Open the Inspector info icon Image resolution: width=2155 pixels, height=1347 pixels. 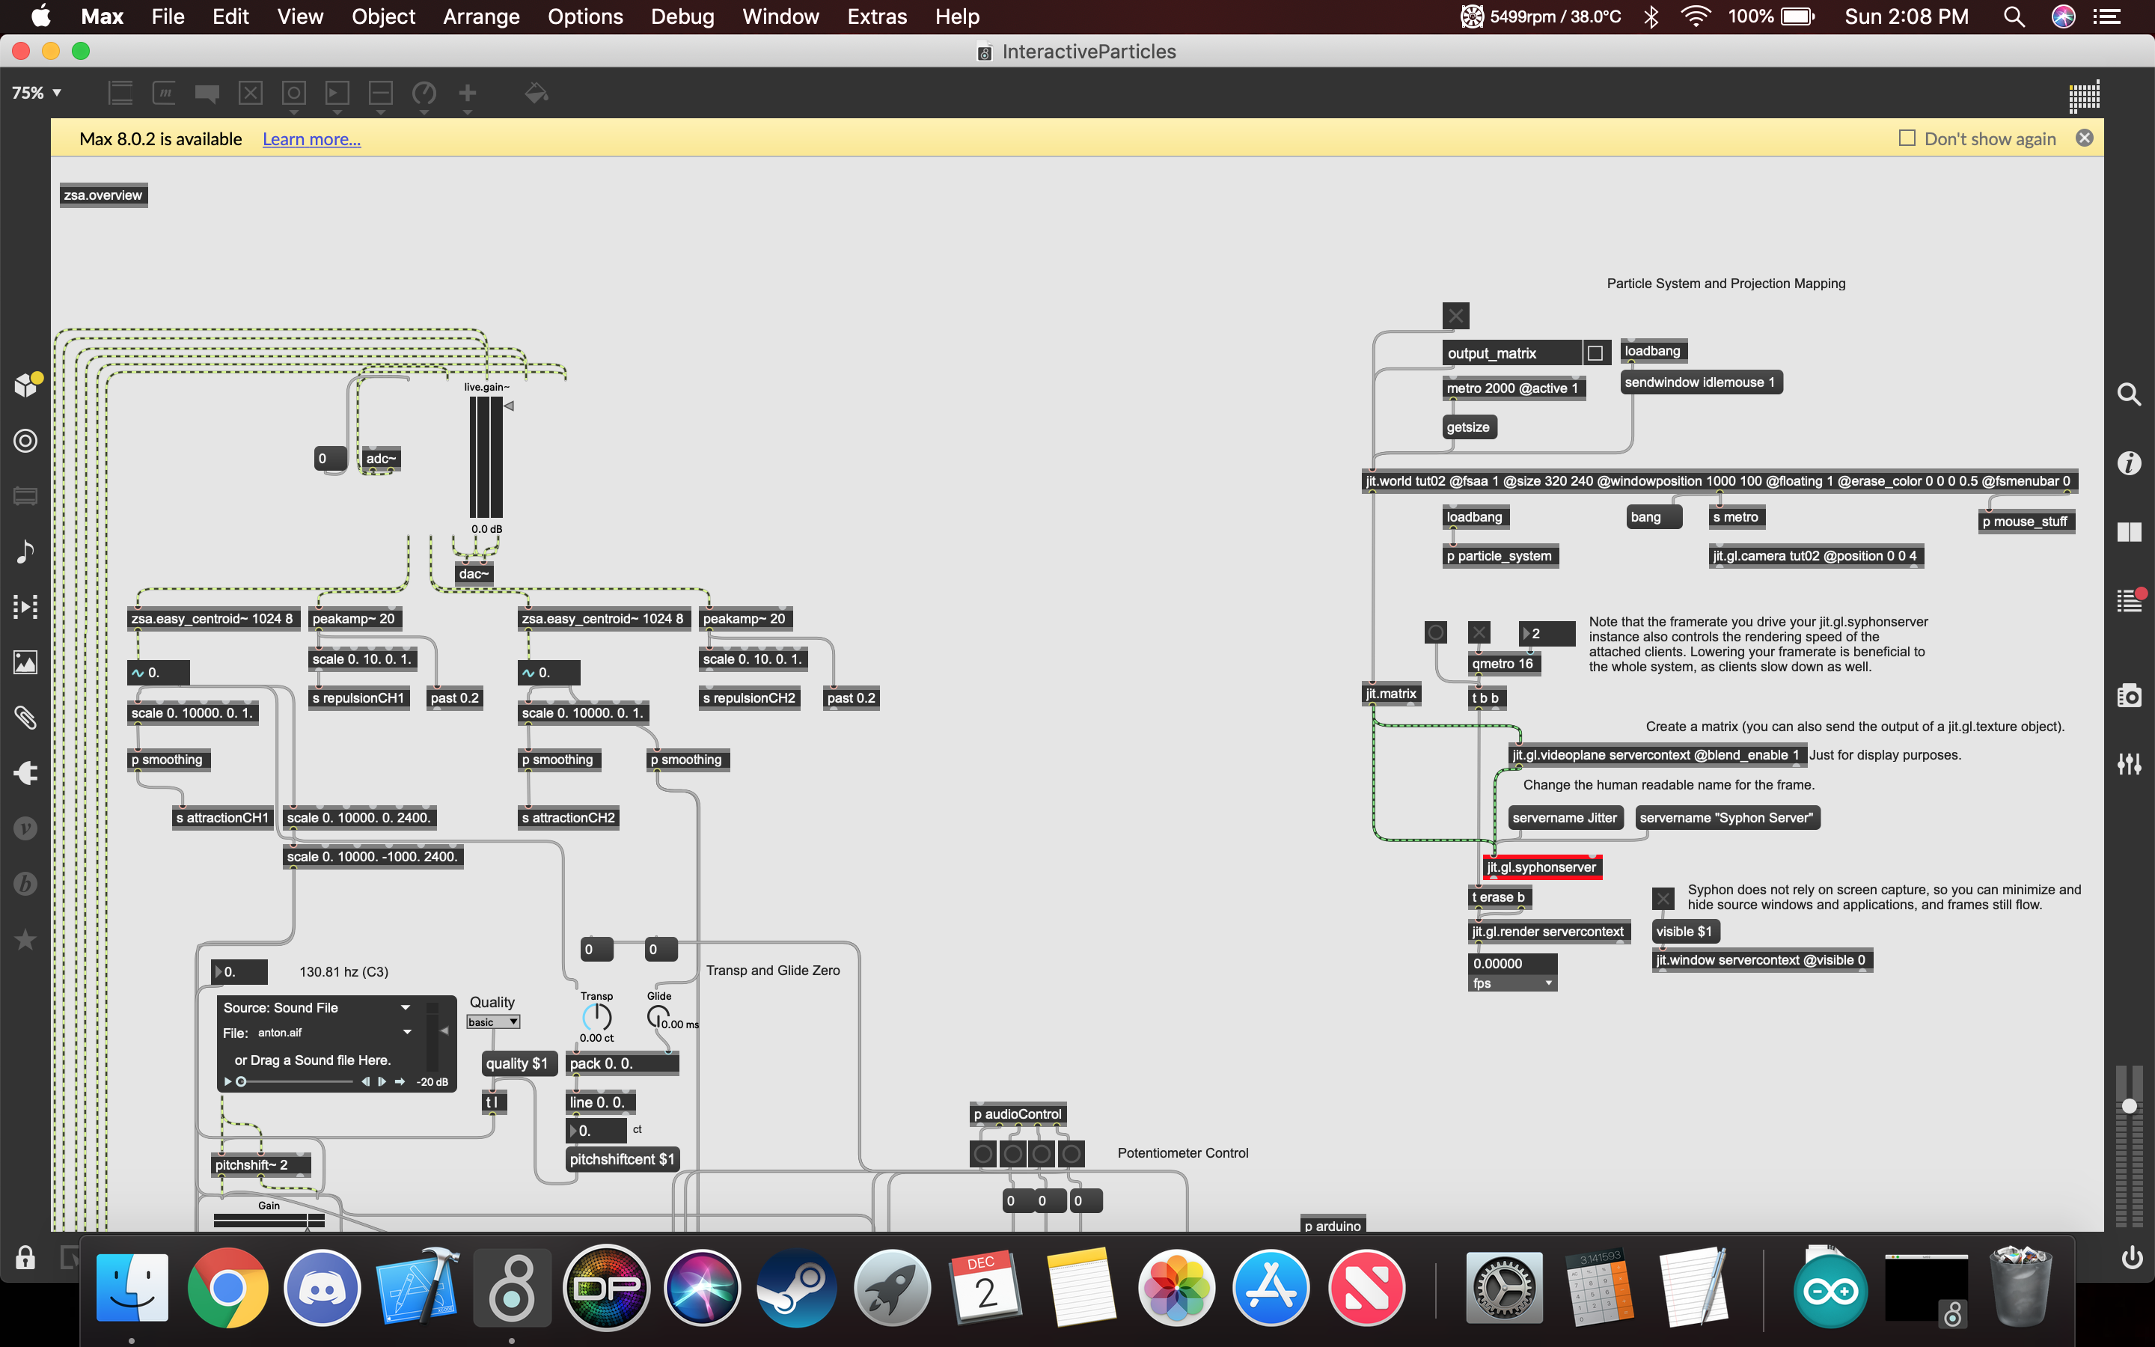point(2129,463)
